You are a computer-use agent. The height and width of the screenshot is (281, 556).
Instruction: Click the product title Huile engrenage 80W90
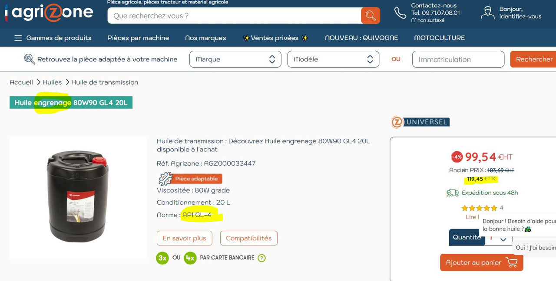[x=71, y=103]
